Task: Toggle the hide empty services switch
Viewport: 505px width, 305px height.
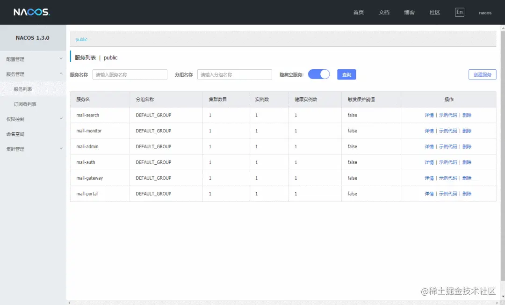Action: 319,74
